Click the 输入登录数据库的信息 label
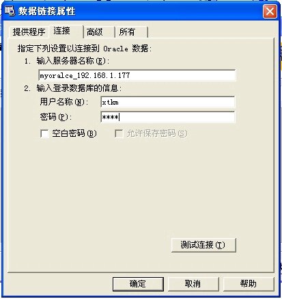The image size is (282, 299). 79,88
